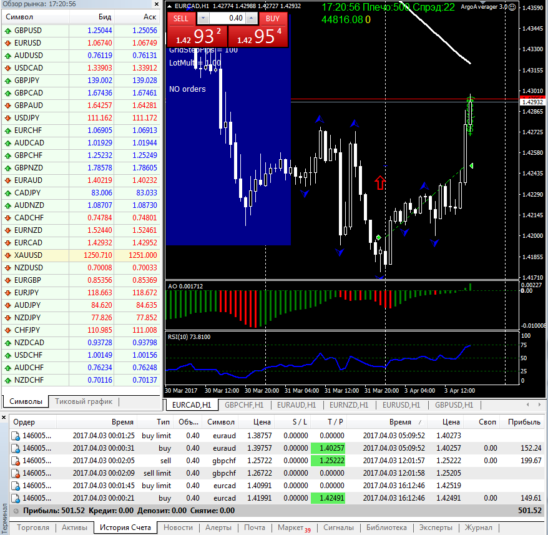Click the sell price 1.42932 panel
Viewport: 548px width, 535px height.
click(197, 36)
